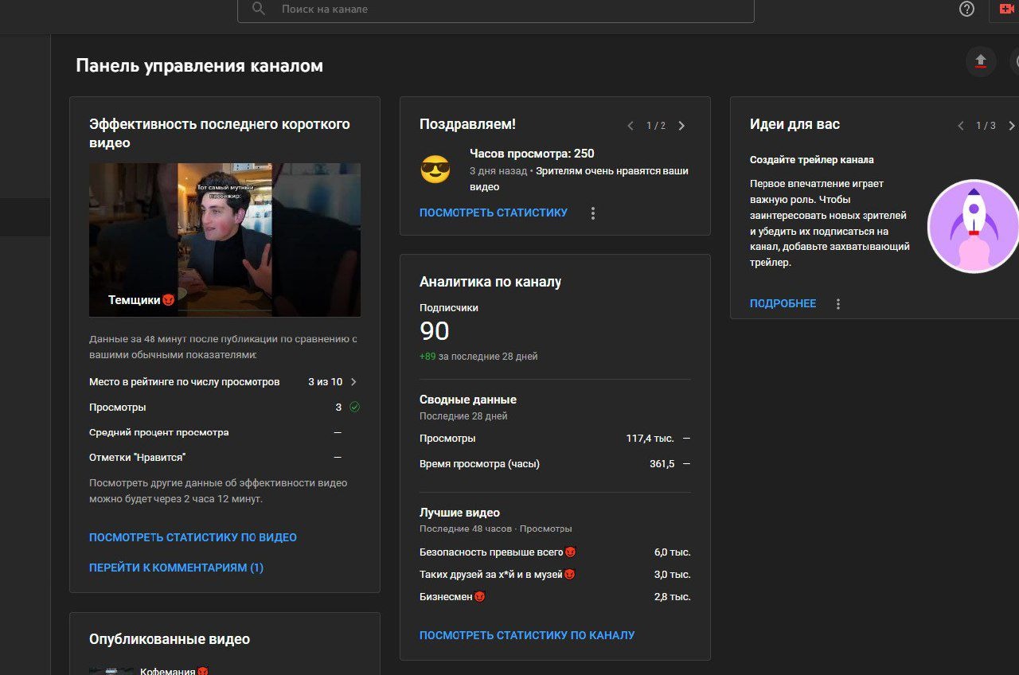Click ПОДРОБНЕЕ under channel trailer idea
The width and height of the screenshot is (1019, 675).
[x=783, y=304]
